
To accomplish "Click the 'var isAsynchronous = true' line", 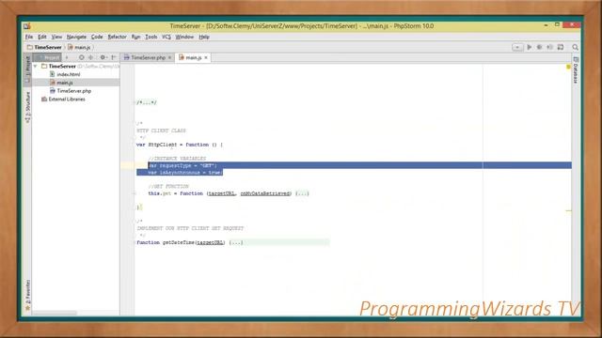I will tap(185, 173).
